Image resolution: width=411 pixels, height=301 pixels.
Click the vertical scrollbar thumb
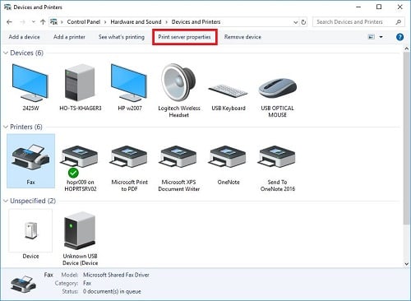click(x=406, y=138)
